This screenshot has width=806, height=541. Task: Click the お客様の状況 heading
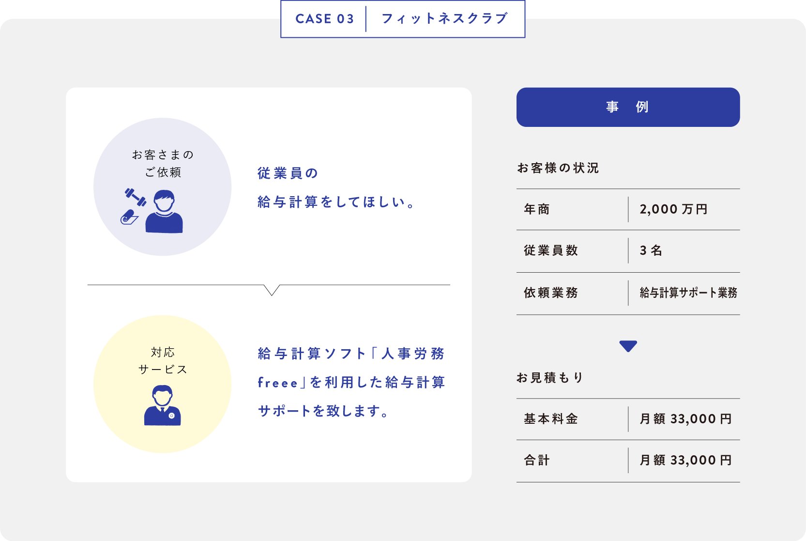pos(558,168)
